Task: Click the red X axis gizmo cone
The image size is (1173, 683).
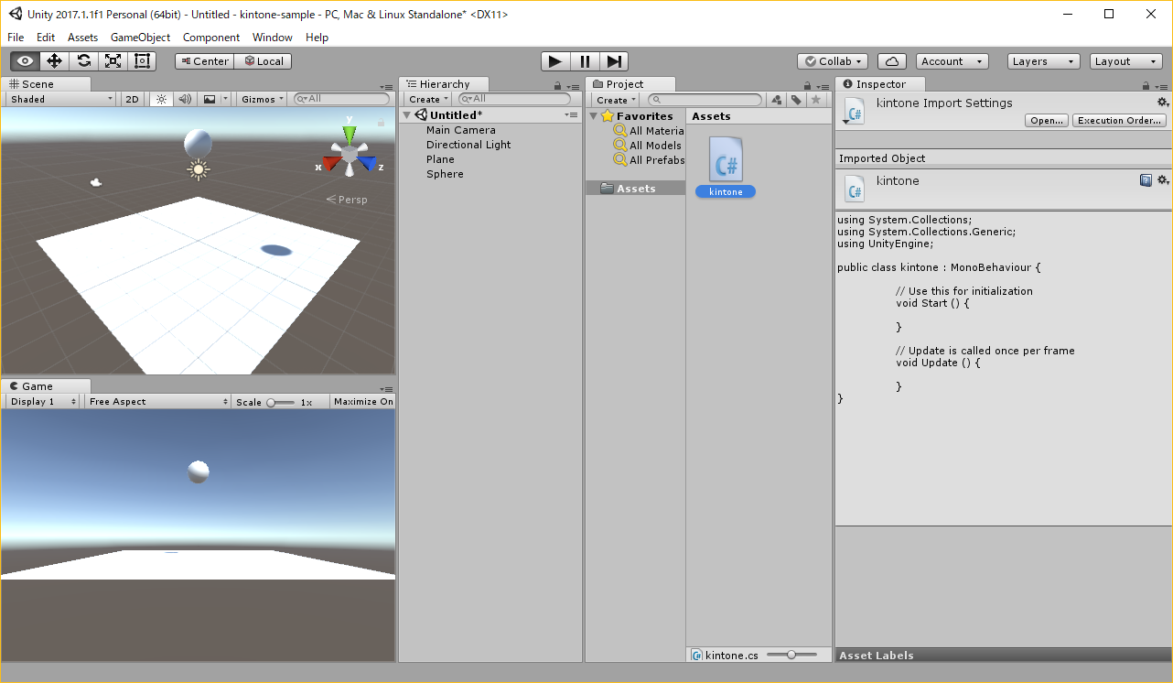Action: 330,163
